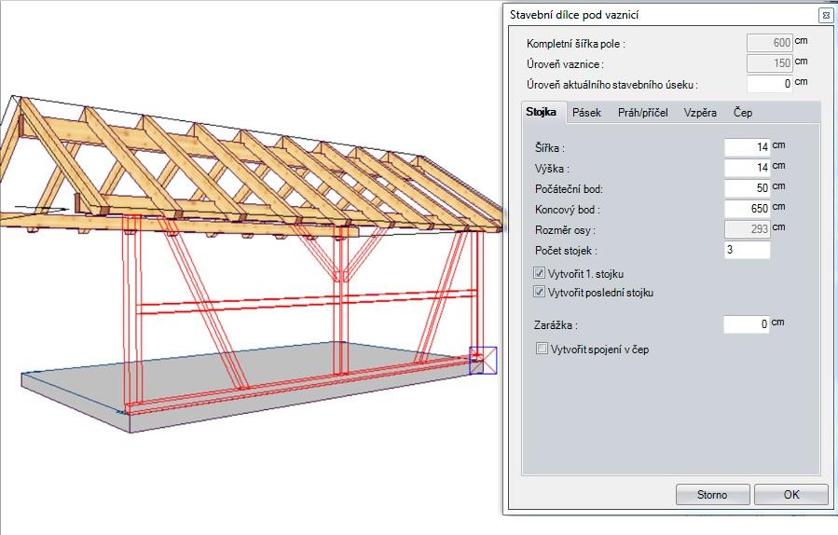Click the Počet stojek field
The image size is (838, 535).
click(x=747, y=250)
